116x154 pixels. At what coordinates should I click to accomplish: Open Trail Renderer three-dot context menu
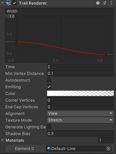click(111, 3)
